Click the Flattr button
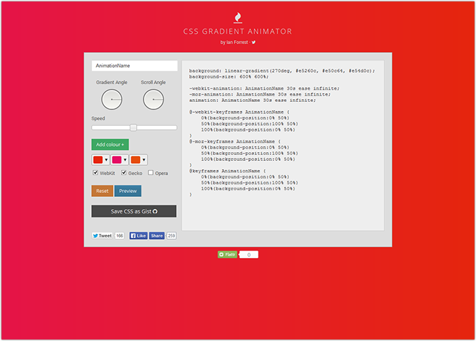This screenshot has width=476, height=341. click(227, 255)
